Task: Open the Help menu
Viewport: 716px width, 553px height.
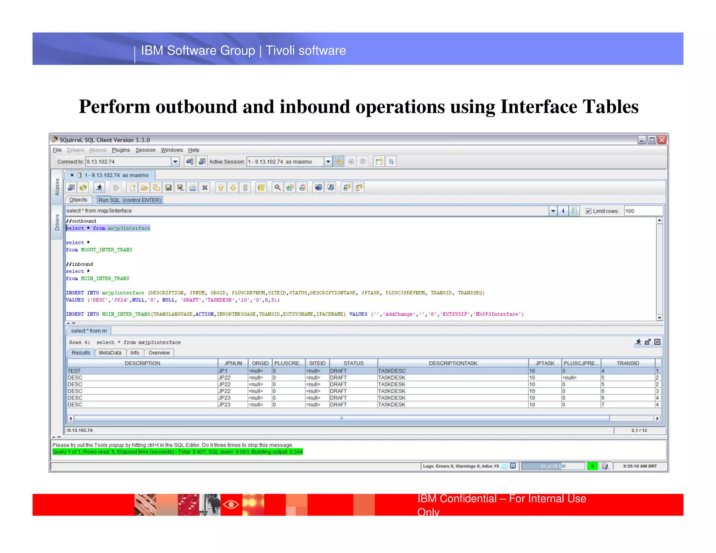Action: pos(194,150)
